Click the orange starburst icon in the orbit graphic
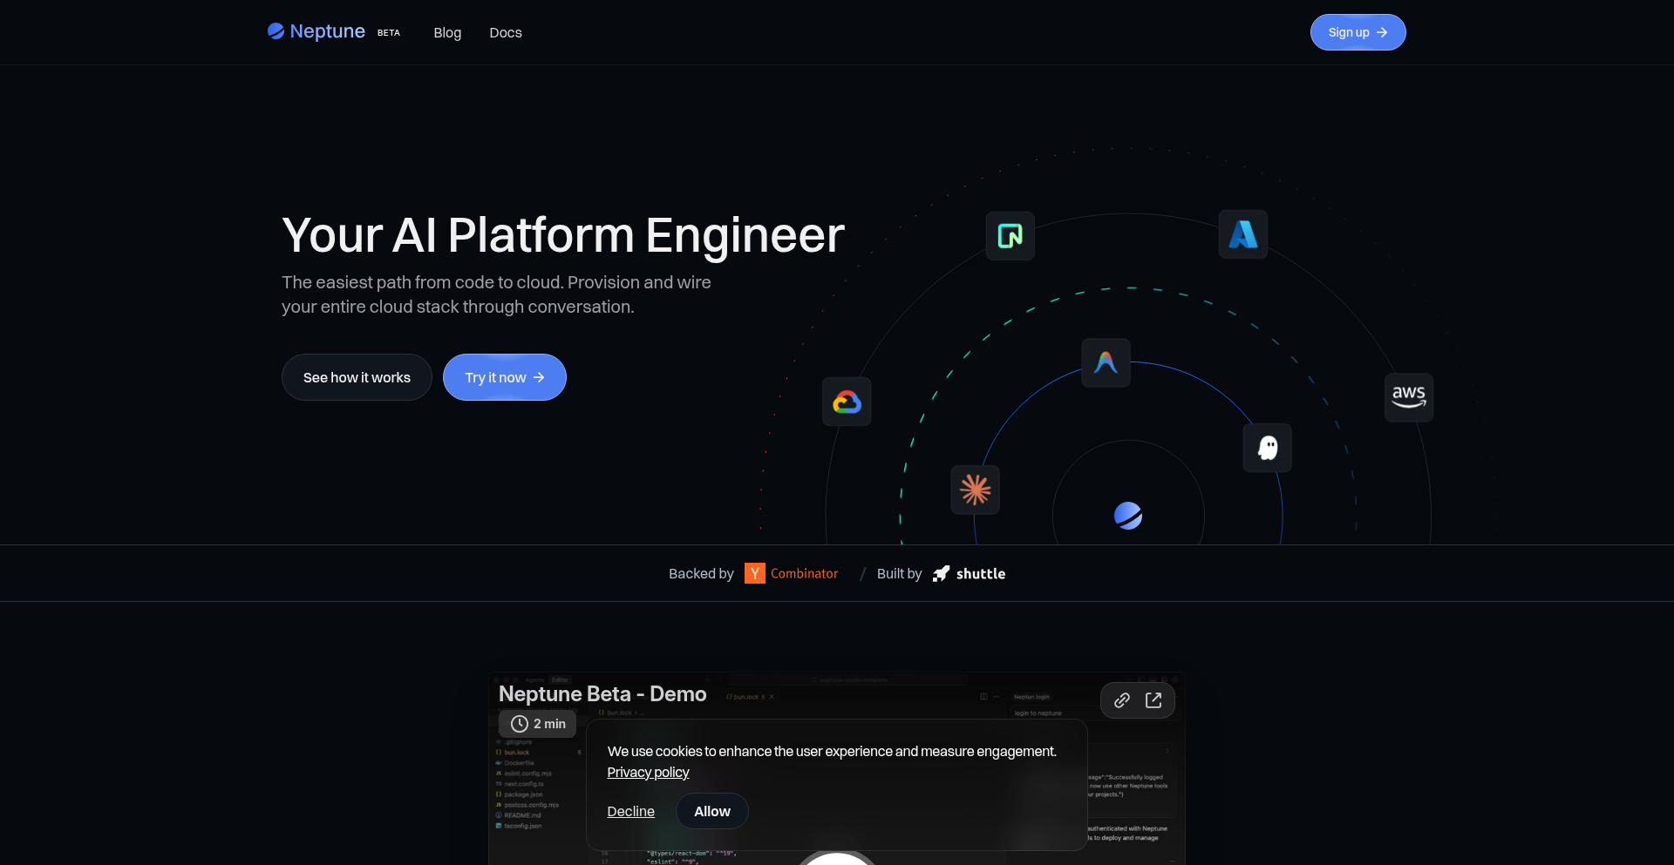The height and width of the screenshot is (865, 1674). (976, 490)
